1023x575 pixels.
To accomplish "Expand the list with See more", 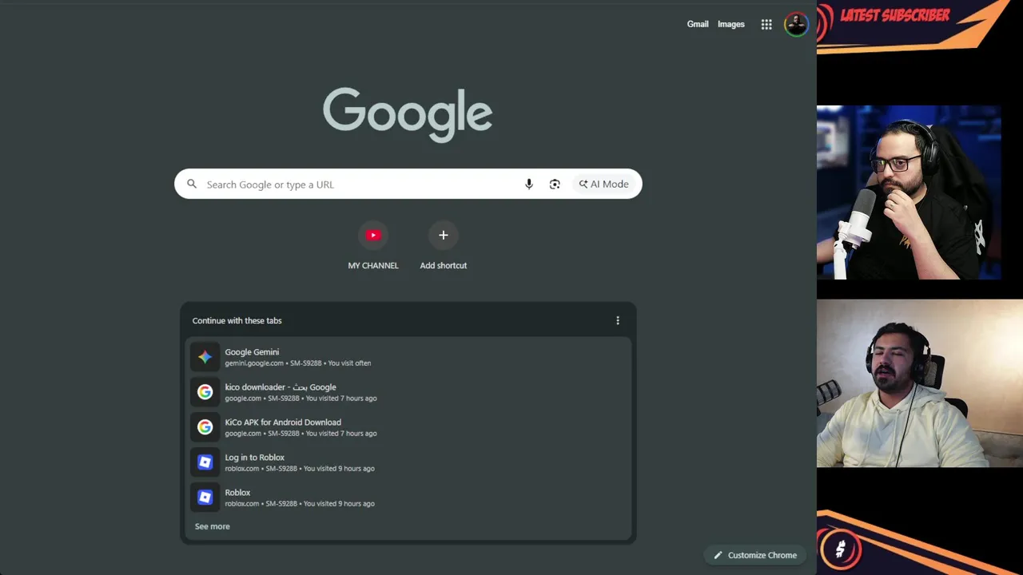I will [x=213, y=526].
